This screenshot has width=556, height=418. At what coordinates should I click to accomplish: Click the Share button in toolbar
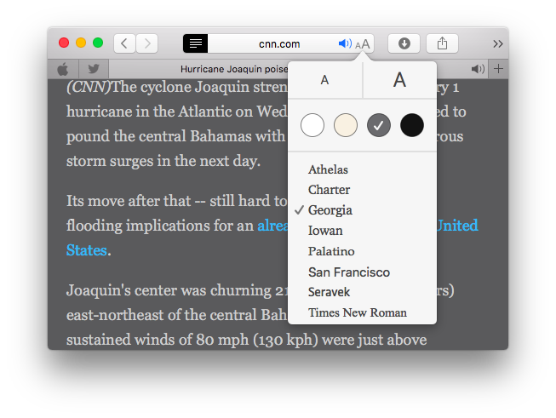pyautogui.click(x=442, y=43)
